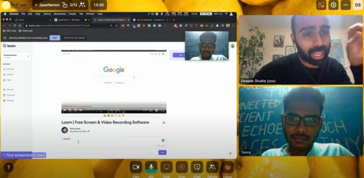364x178 pixels.
Task: Expand the Deepak Shukla workspace dropdown in Loom
Action: pos(17,56)
